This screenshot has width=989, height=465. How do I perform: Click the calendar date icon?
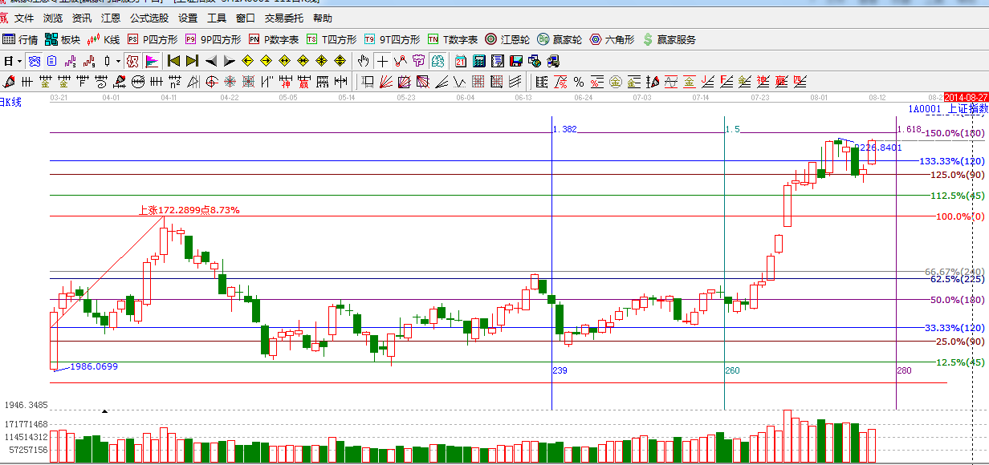pos(461,61)
